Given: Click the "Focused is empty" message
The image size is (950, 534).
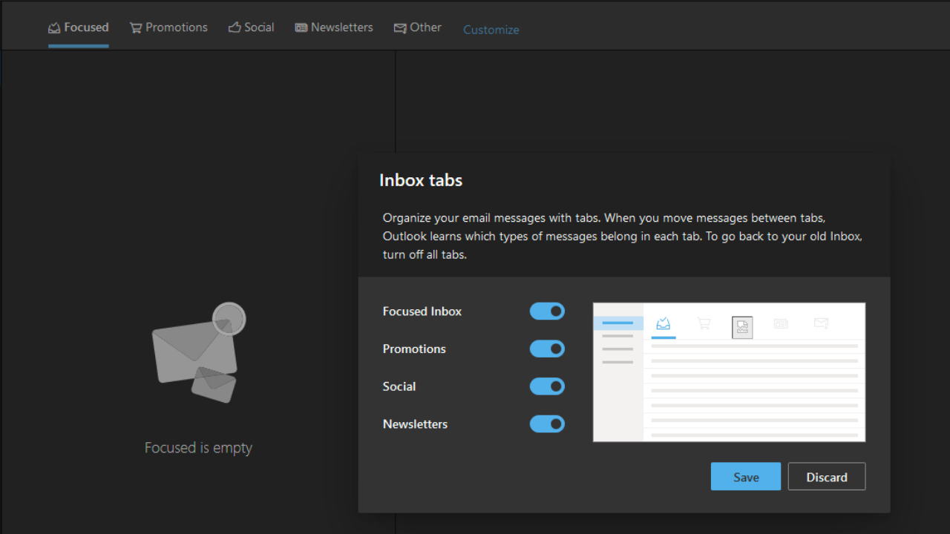Looking at the screenshot, I should coord(198,448).
